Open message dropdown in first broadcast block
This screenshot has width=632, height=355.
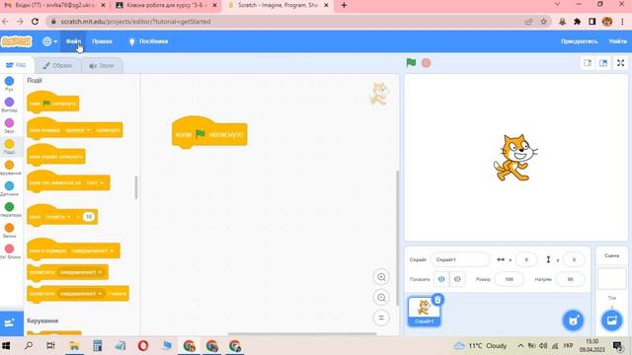[81, 272]
